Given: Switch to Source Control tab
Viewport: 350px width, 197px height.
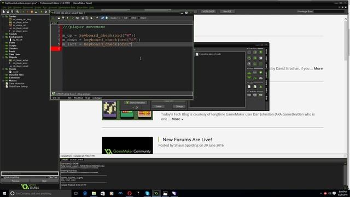Looking at the screenshot, I should pos(77,160).
